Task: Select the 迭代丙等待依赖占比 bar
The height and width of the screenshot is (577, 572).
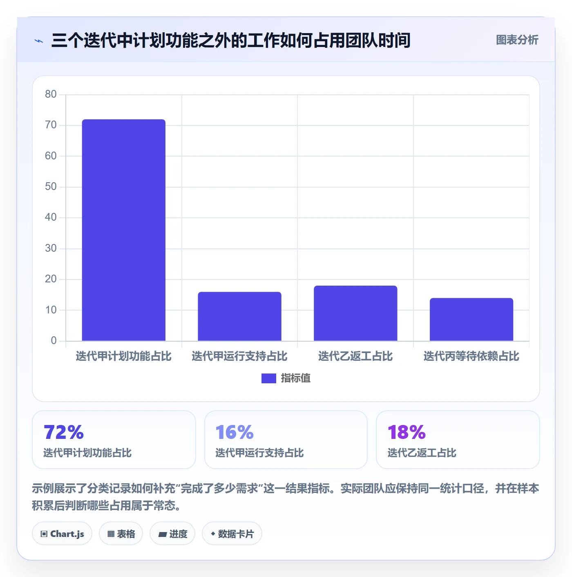Action: click(x=471, y=319)
